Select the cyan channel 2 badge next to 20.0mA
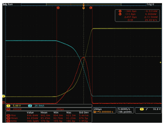Screen dimensions: 164x125 click(30, 106)
